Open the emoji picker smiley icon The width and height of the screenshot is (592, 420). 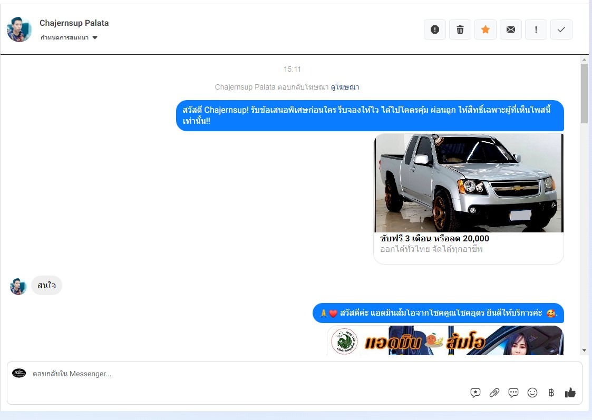(532, 393)
